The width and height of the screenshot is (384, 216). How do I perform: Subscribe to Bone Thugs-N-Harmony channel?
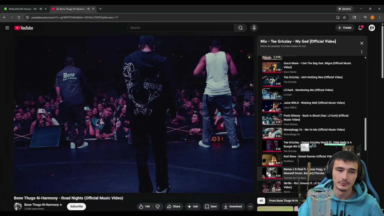(x=76, y=206)
